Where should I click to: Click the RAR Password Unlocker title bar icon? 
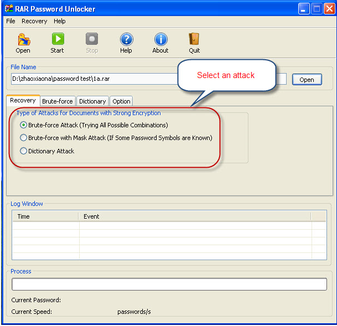[x=9, y=8]
